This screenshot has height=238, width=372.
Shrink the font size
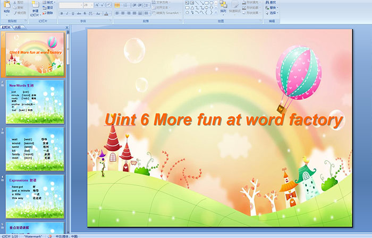pos(102,5)
